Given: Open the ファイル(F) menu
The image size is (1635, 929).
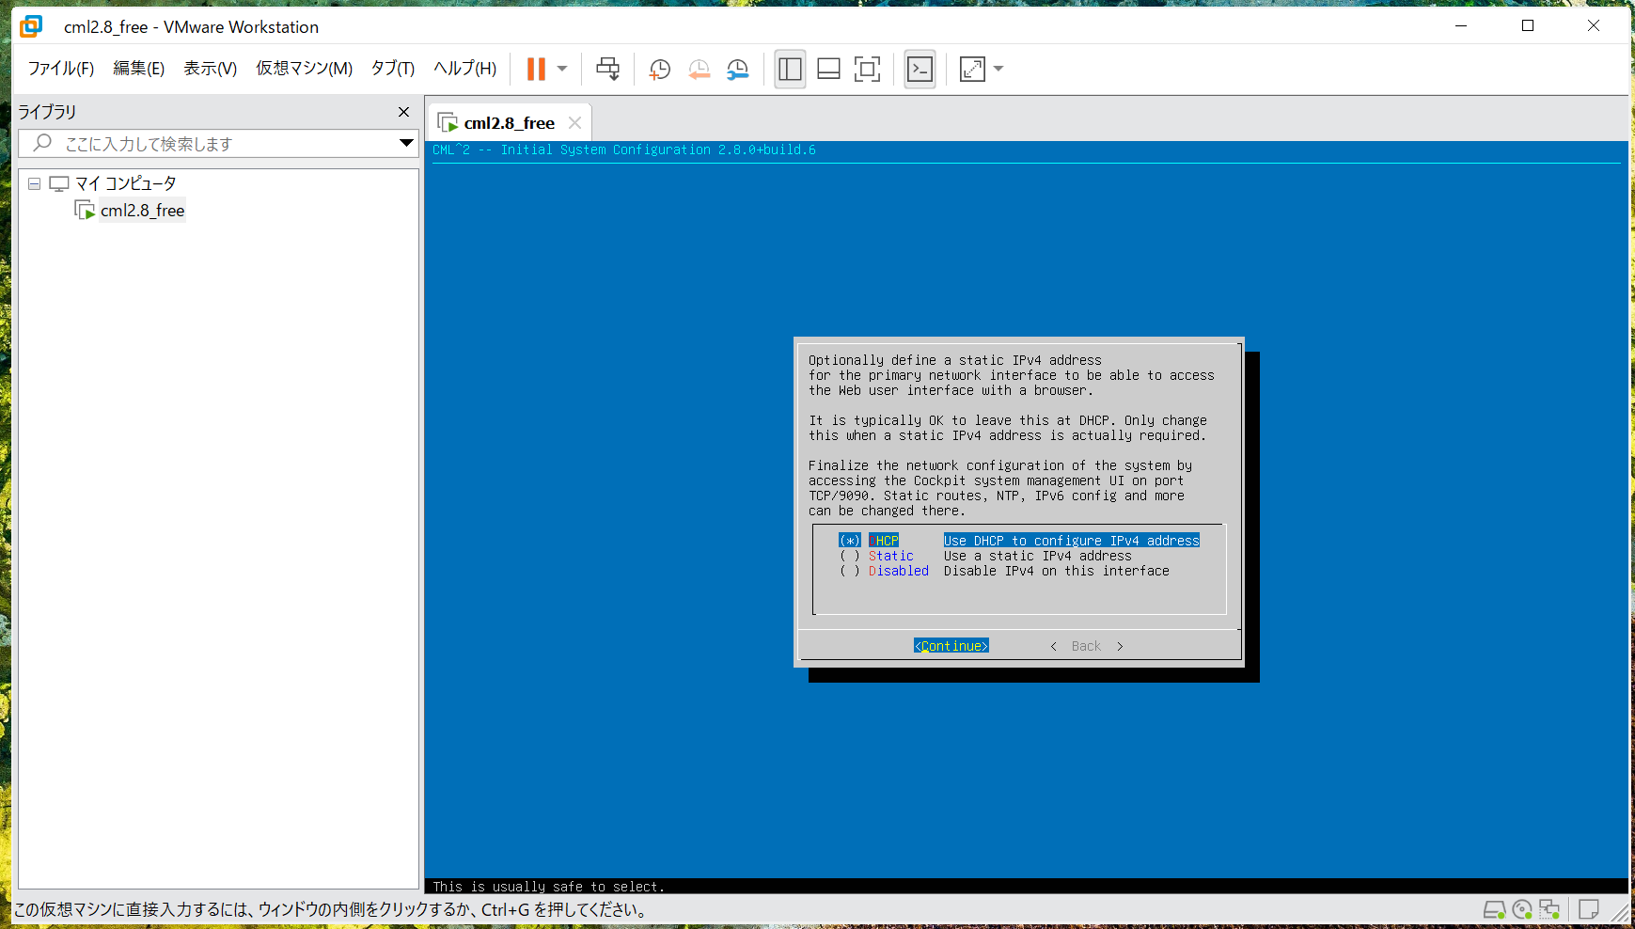Looking at the screenshot, I should coord(61,69).
